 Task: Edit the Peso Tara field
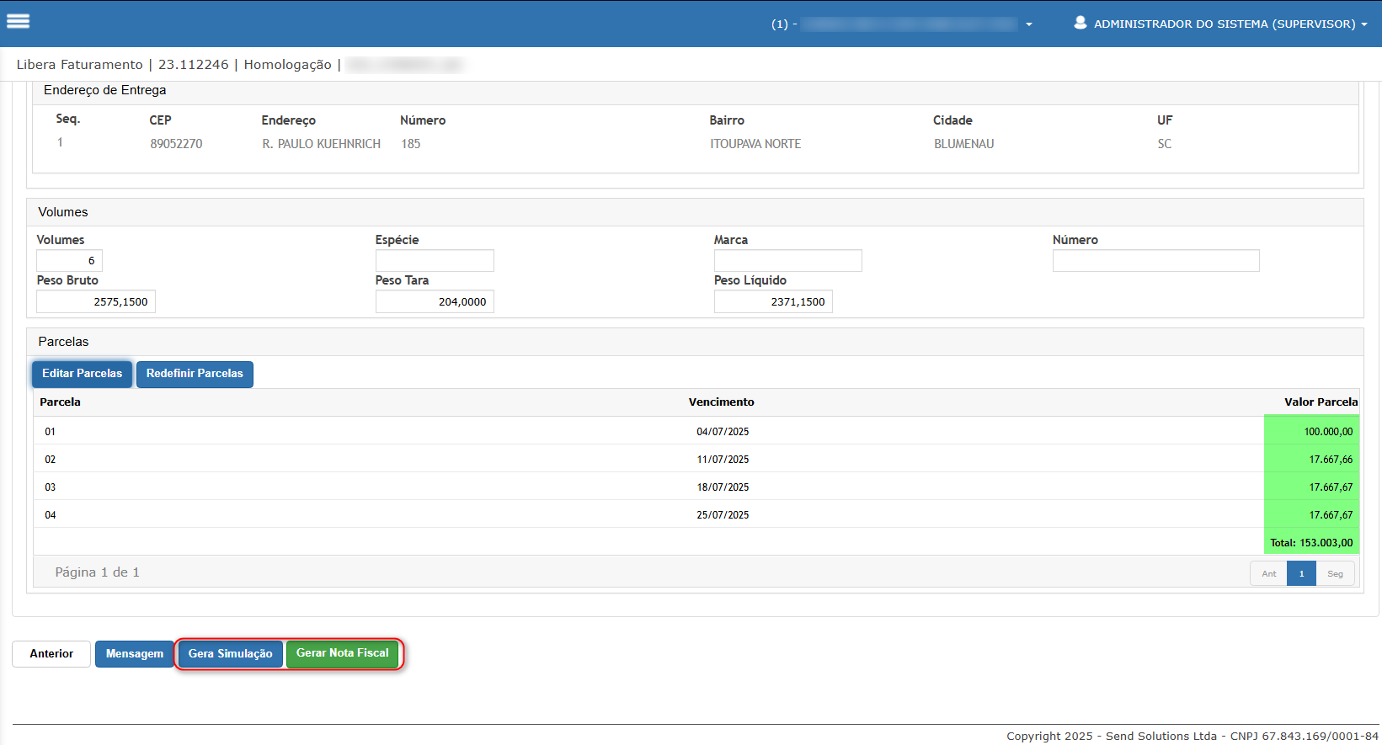click(435, 301)
